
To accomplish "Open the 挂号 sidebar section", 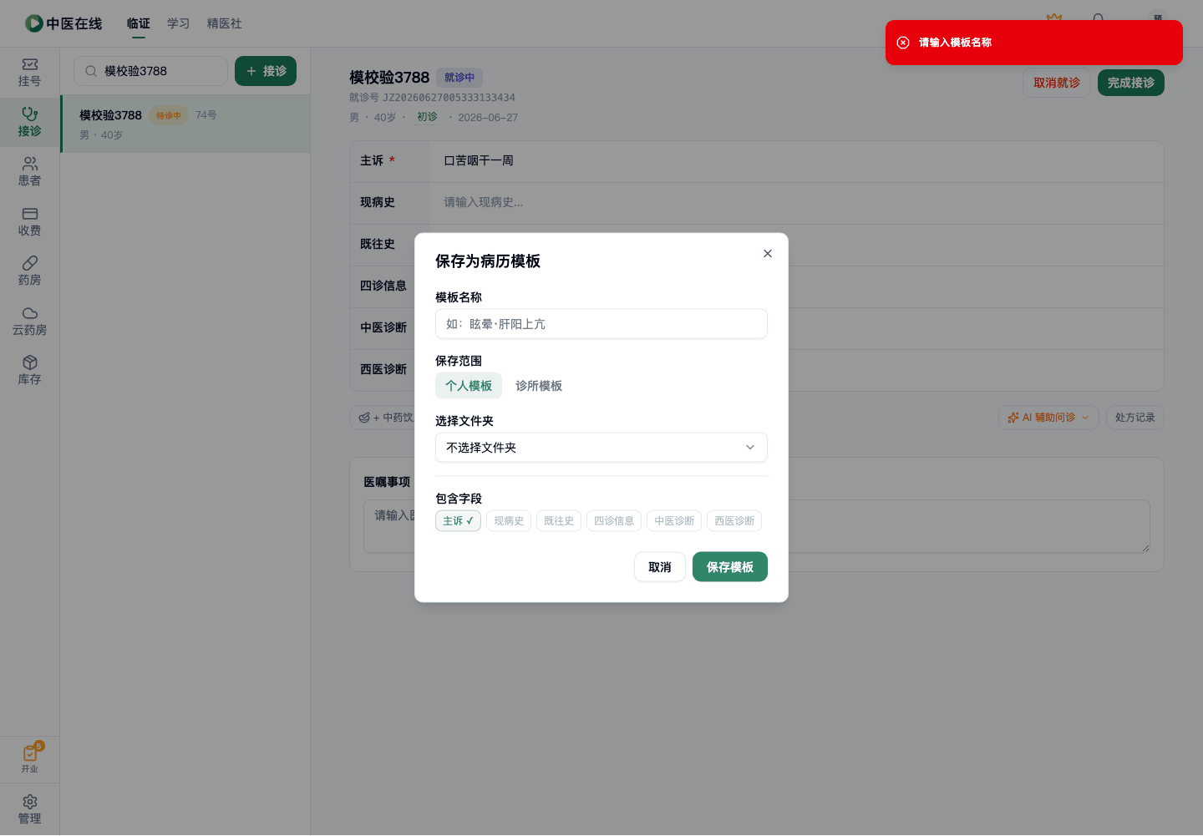I will (30, 73).
